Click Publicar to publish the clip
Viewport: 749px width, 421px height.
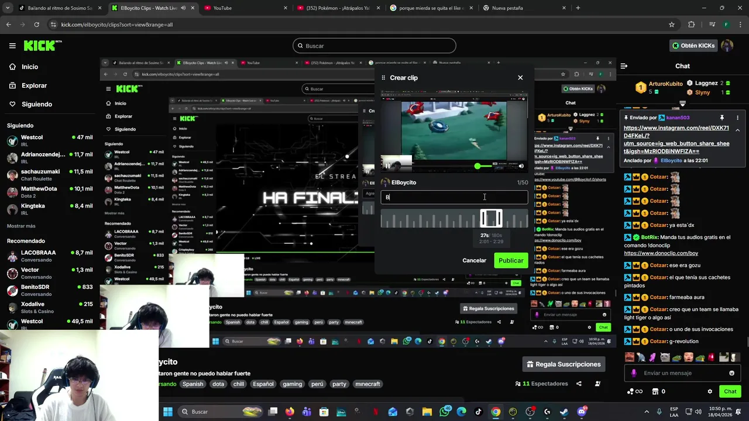(511, 260)
